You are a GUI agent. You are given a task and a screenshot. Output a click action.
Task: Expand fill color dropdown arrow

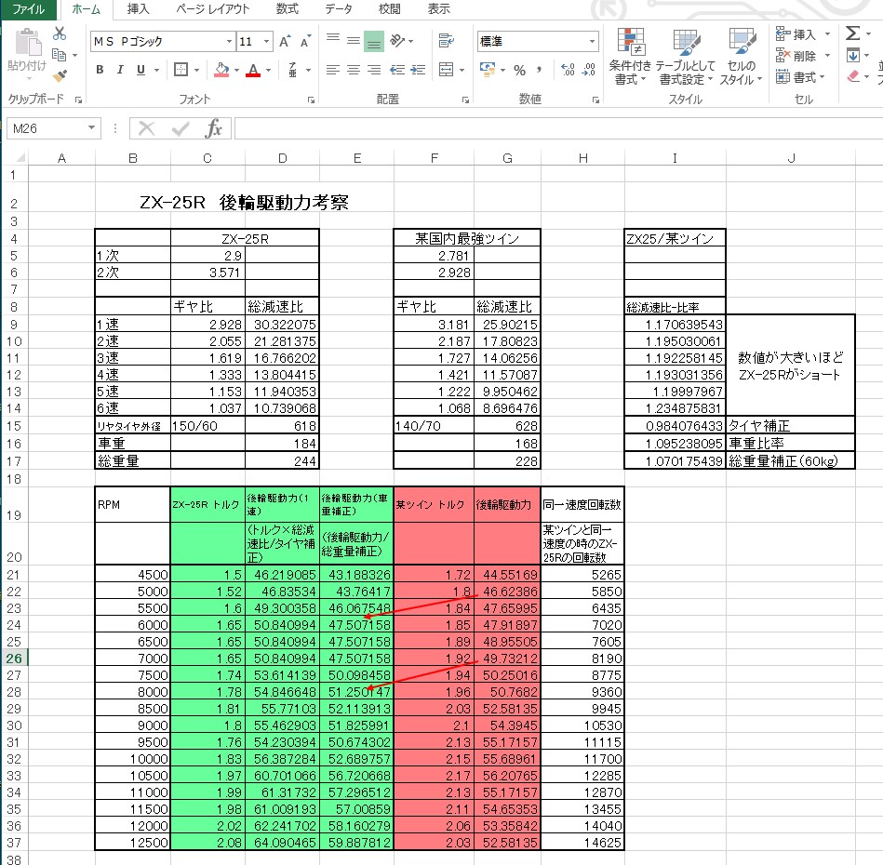pos(236,71)
